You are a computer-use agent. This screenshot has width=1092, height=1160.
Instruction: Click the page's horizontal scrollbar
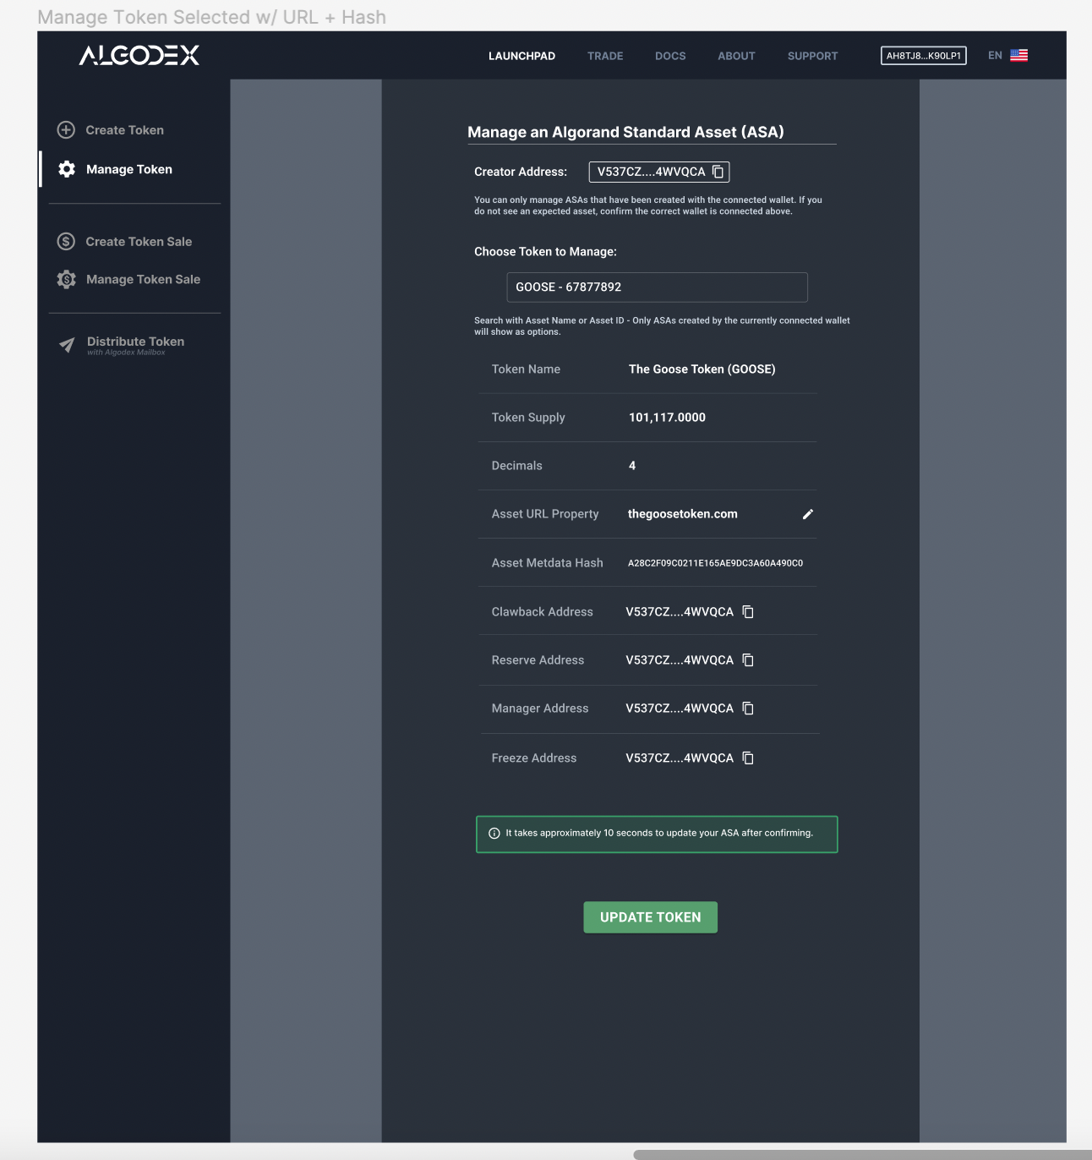pos(862,1154)
